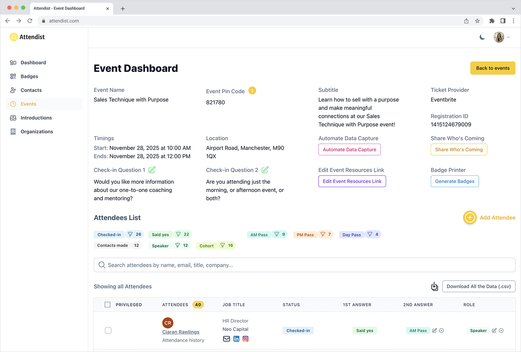Enable dark mode with the moon toggle
Image resolution: width=521 pixels, height=352 pixels.
[482, 37]
